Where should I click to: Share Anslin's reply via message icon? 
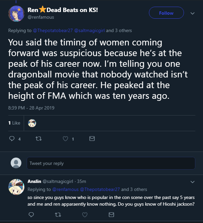[112, 215]
